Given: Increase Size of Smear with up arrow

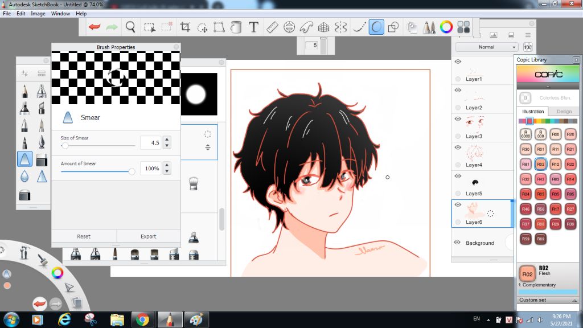Looking at the screenshot, I should 167,140.
